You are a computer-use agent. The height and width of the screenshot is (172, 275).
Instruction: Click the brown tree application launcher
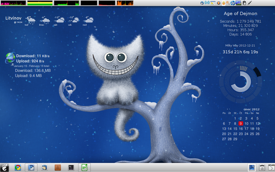pos(58,168)
